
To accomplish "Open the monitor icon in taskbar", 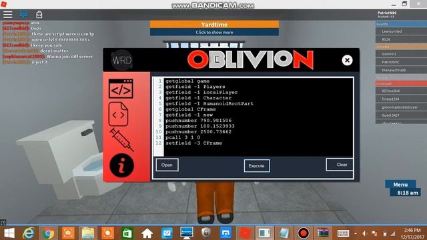I will pos(187,233).
